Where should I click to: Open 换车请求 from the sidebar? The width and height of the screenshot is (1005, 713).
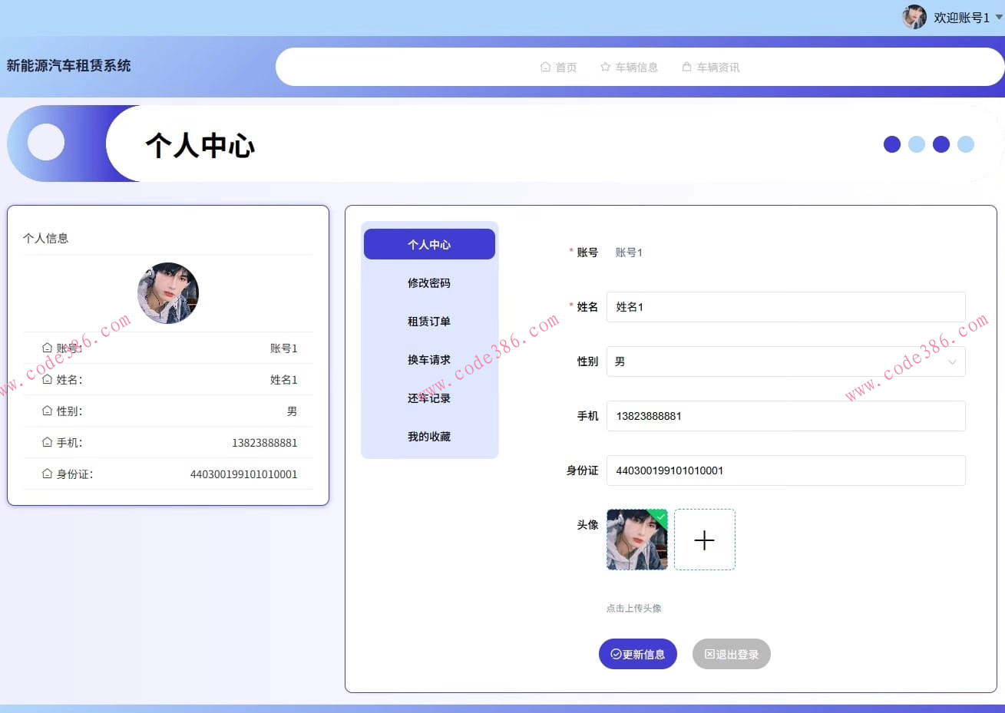(428, 359)
